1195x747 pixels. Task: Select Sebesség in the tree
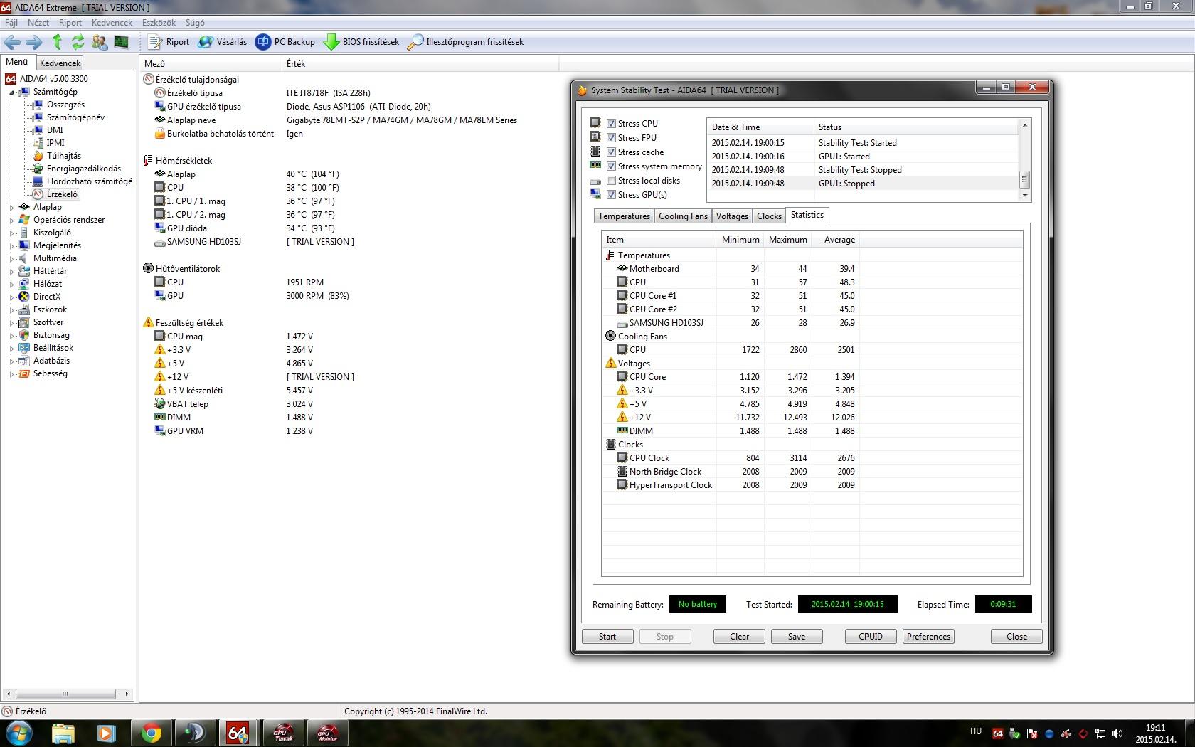point(51,373)
